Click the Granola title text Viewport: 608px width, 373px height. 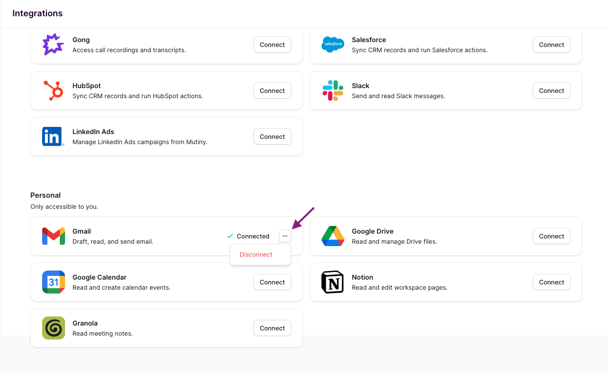coord(85,323)
